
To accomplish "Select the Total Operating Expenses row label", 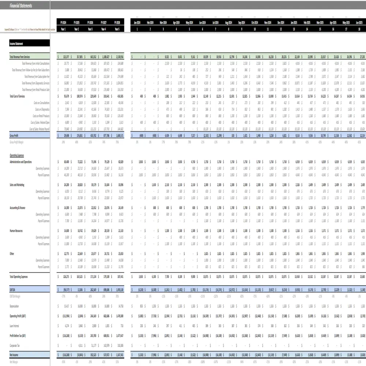I will (x=19, y=277).
